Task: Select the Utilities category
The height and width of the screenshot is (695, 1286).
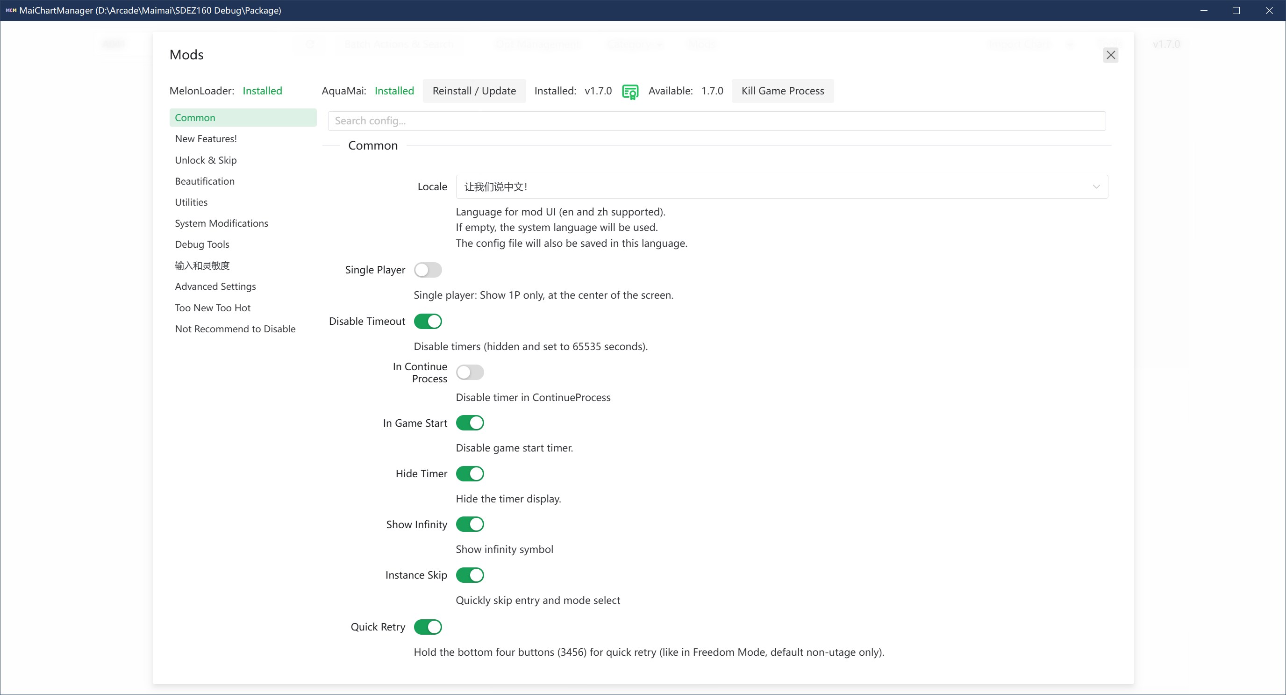Action: point(243,202)
